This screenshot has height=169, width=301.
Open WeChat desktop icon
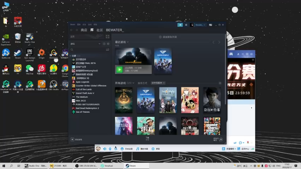pyautogui.click(x=30, y=70)
